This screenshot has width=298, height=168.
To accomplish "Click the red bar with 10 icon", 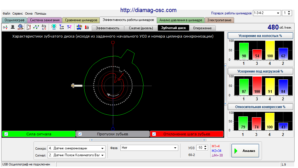I will (x=87, y=27).
